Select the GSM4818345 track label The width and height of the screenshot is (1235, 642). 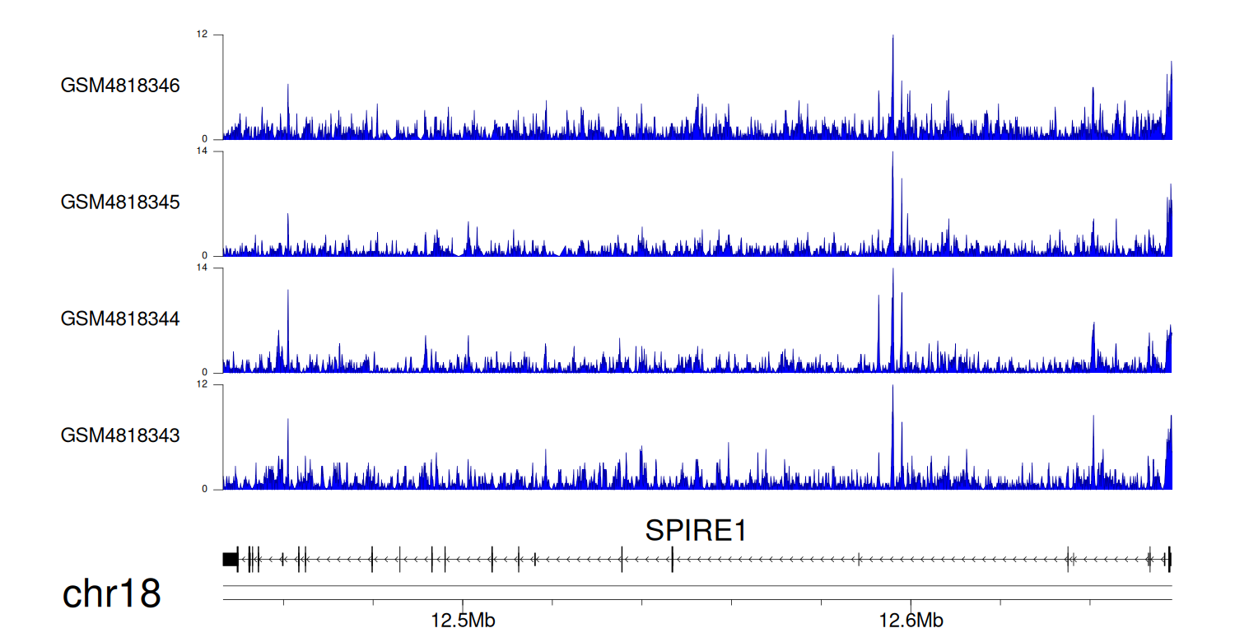pos(120,202)
